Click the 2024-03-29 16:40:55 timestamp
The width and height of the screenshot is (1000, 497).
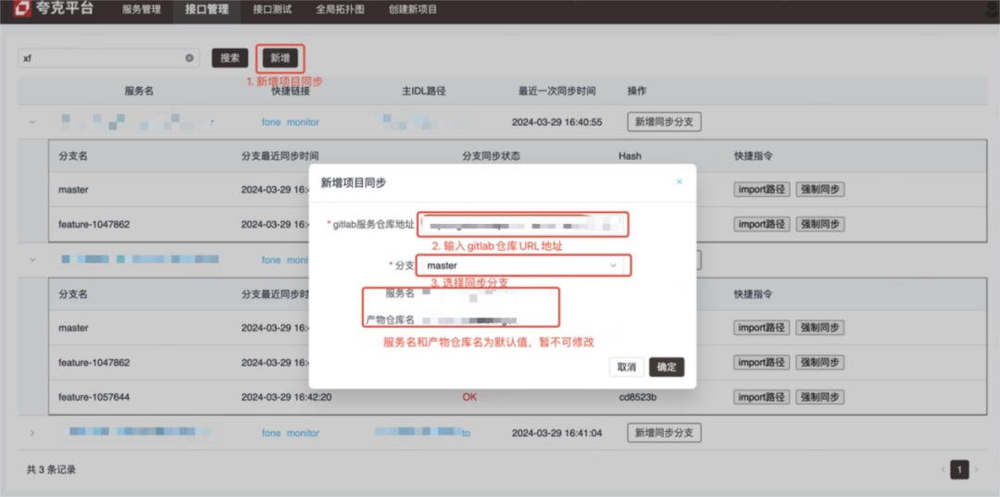point(556,121)
